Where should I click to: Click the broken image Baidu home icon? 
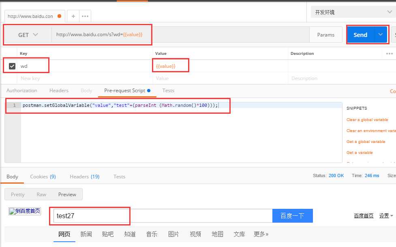pos(25,211)
